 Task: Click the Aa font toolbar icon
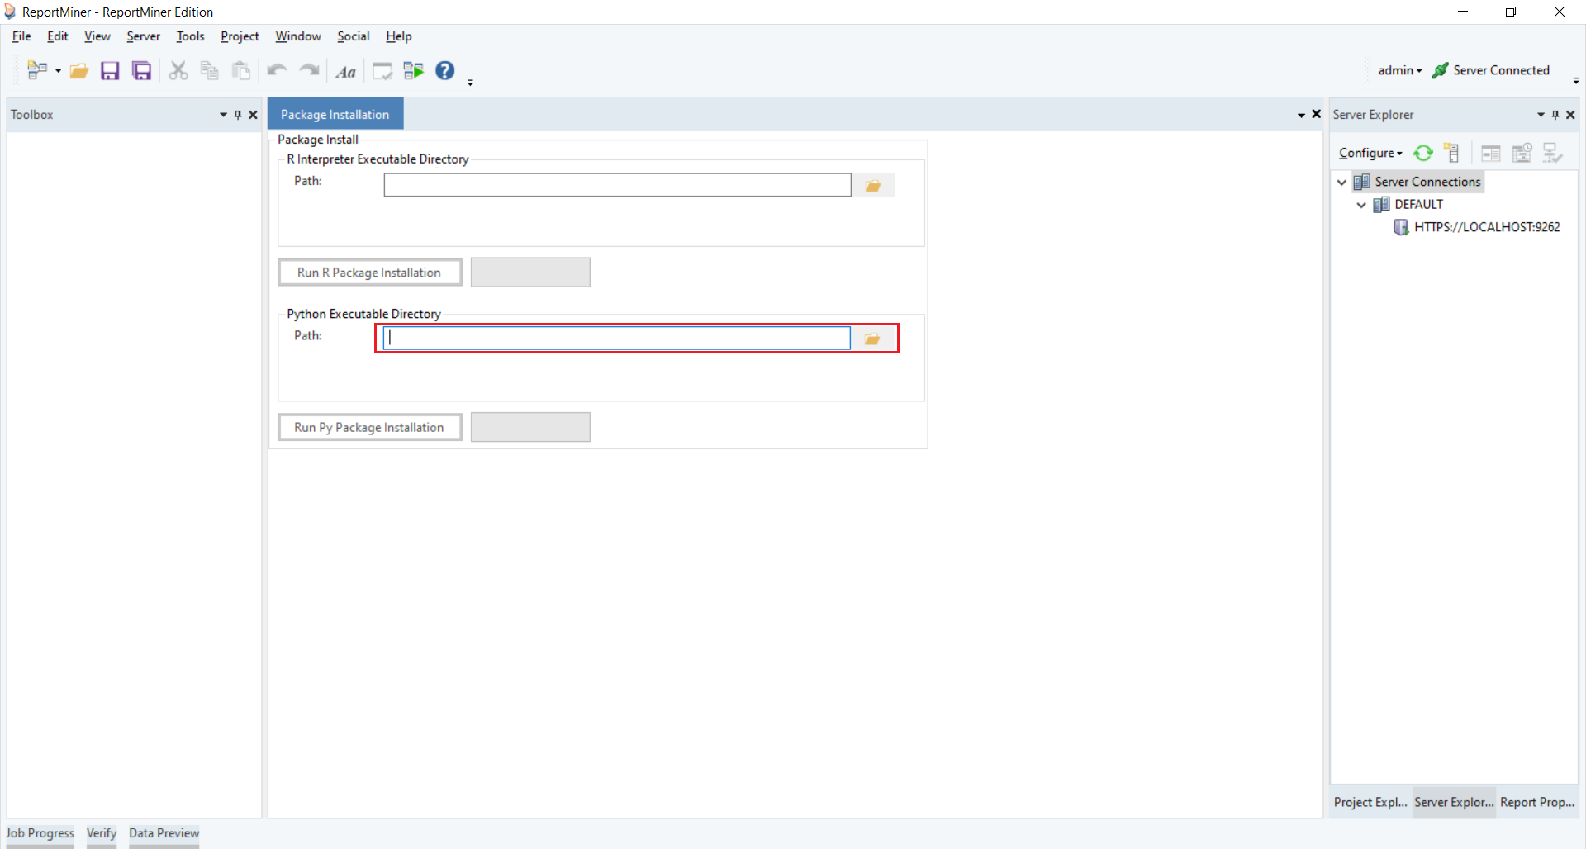[345, 72]
